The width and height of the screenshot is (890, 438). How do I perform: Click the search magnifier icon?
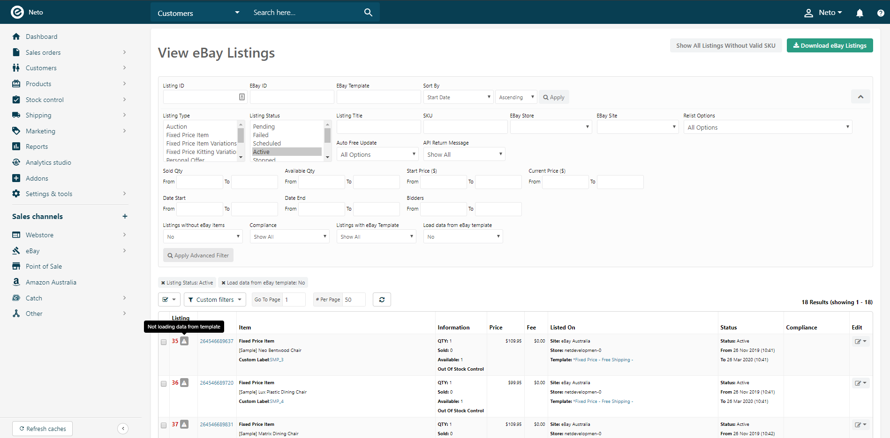(x=368, y=13)
